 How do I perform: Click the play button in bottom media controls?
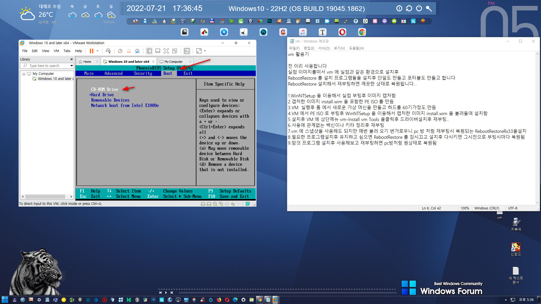point(166,292)
